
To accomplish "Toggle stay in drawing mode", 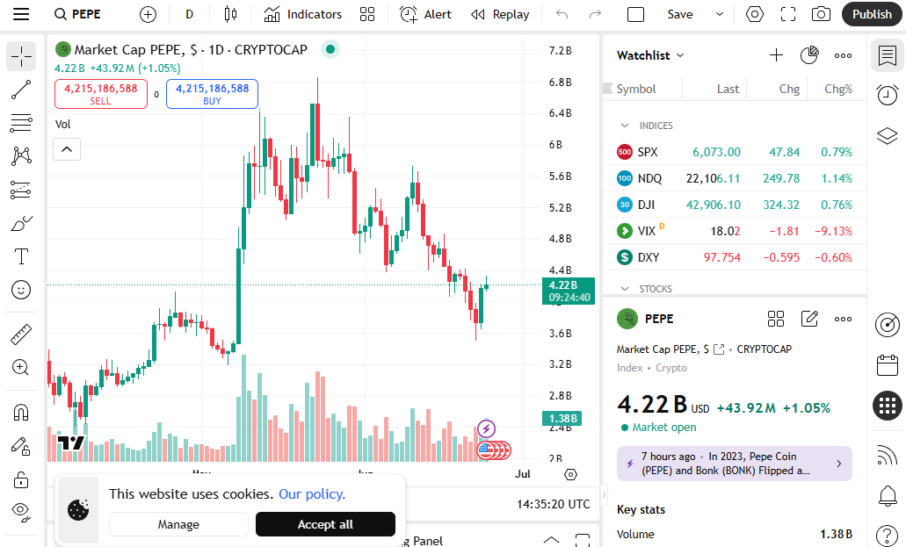I will [21, 446].
